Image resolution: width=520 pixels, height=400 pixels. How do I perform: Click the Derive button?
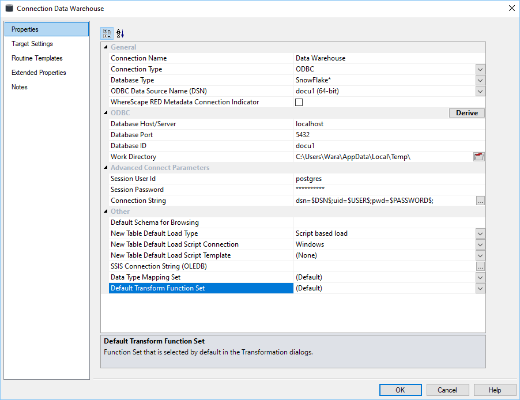pyautogui.click(x=466, y=113)
